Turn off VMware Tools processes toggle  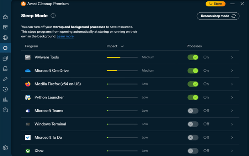[193, 57]
